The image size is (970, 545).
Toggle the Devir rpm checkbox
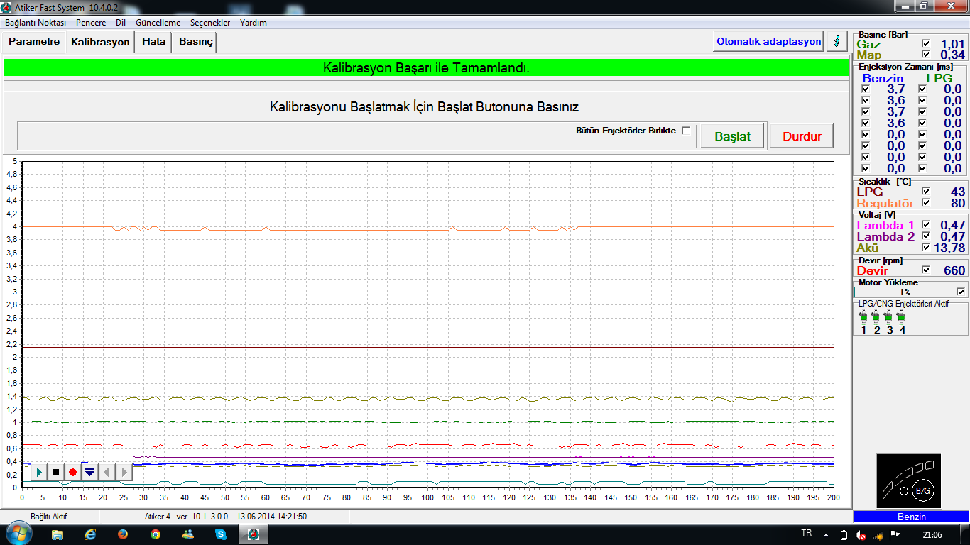pyautogui.click(x=925, y=270)
